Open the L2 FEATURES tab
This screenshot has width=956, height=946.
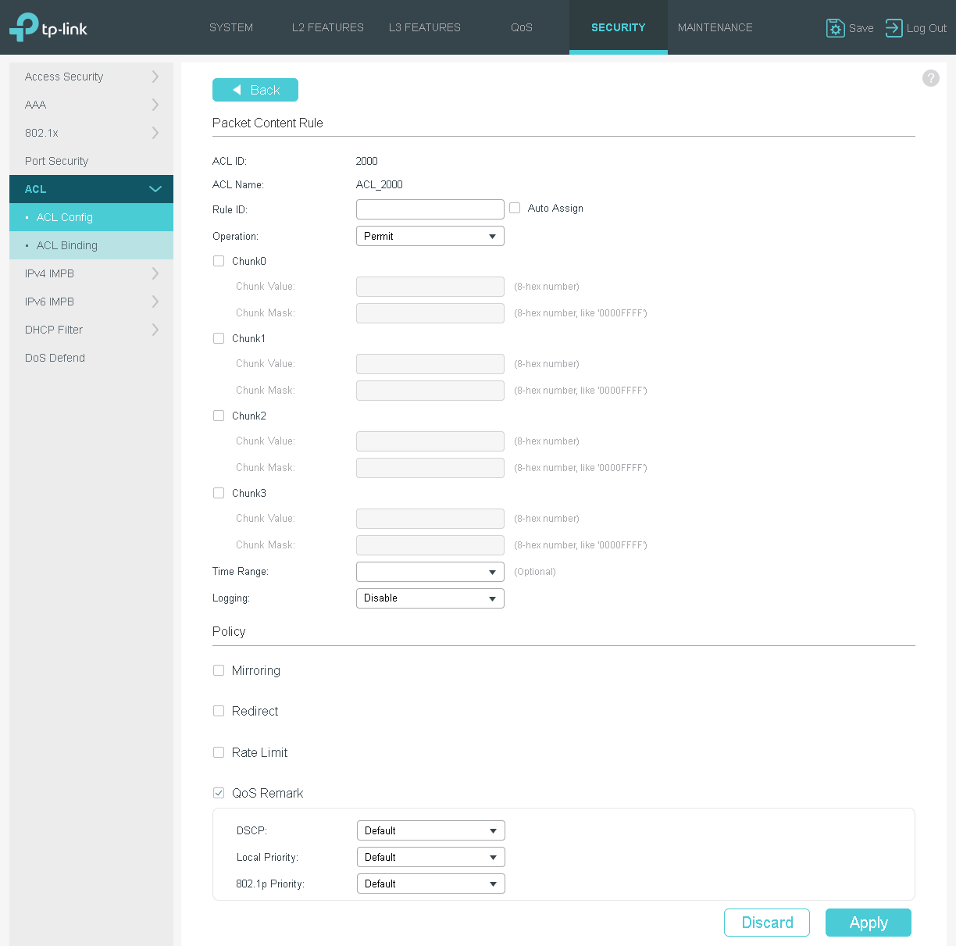pos(328,27)
